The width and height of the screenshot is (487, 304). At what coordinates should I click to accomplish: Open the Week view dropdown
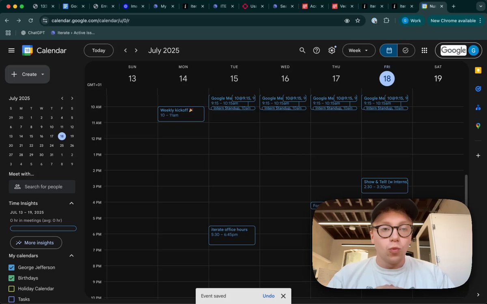(358, 50)
